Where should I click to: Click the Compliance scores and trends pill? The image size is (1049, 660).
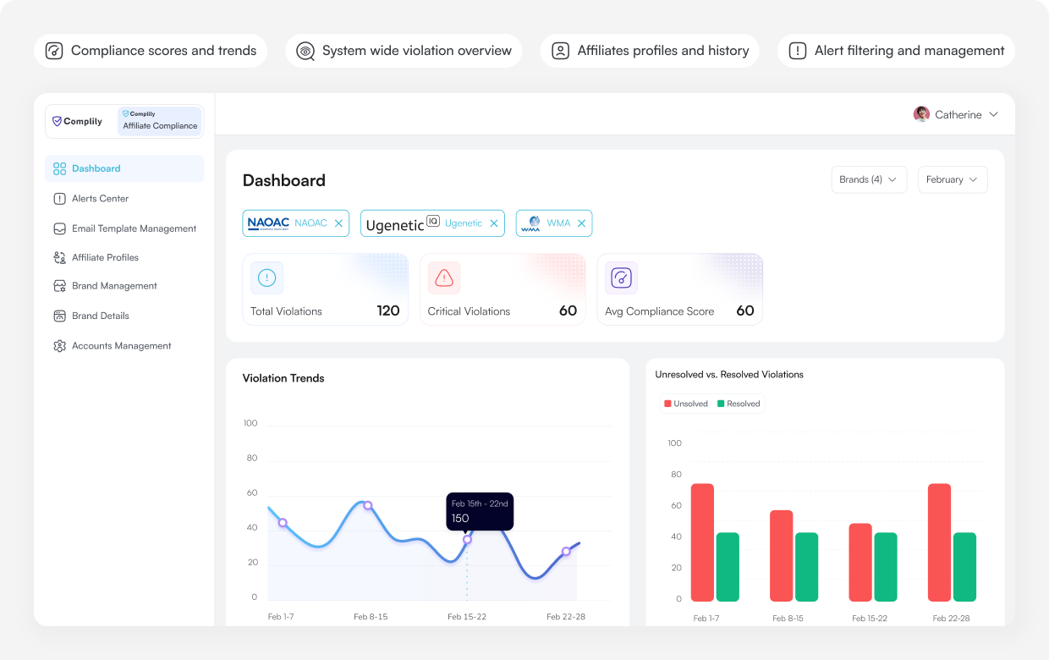tap(151, 51)
